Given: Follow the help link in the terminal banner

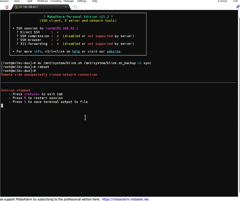Looking at the screenshot, I should tap(76, 51).
